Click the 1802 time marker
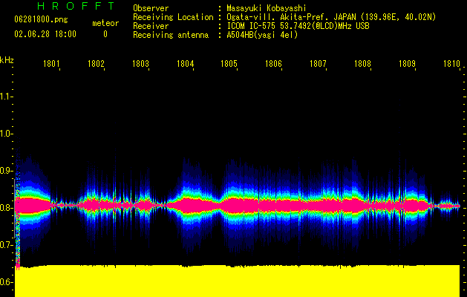This screenshot has width=467, height=297. click(x=96, y=64)
